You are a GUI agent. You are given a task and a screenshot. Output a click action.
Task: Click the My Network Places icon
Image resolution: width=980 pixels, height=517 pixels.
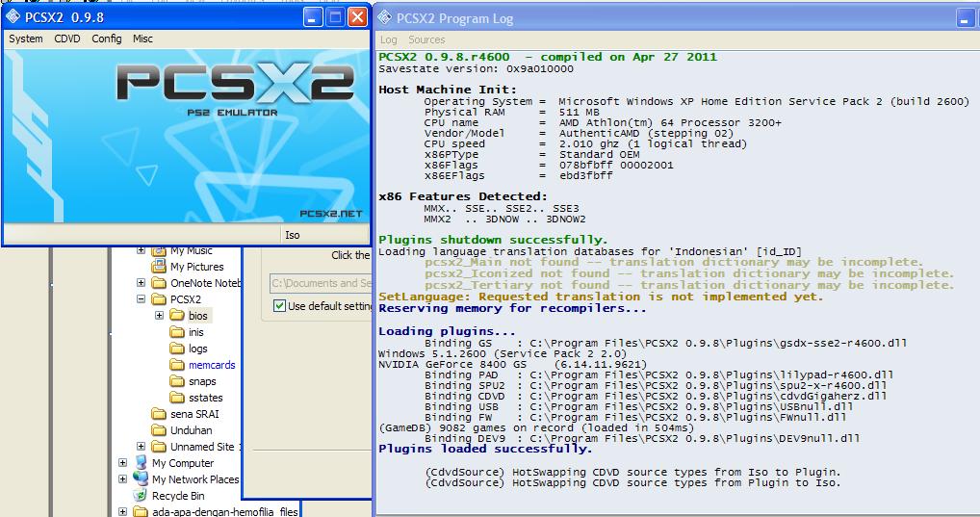point(141,478)
